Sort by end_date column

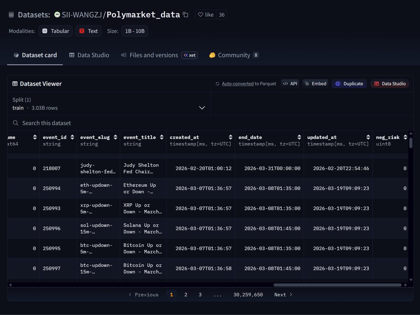(x=299, y=137)
